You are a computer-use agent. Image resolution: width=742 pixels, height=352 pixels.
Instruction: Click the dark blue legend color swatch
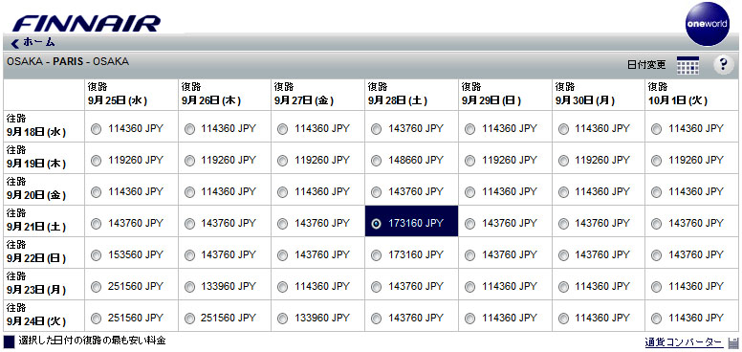[x=9, y=341]
